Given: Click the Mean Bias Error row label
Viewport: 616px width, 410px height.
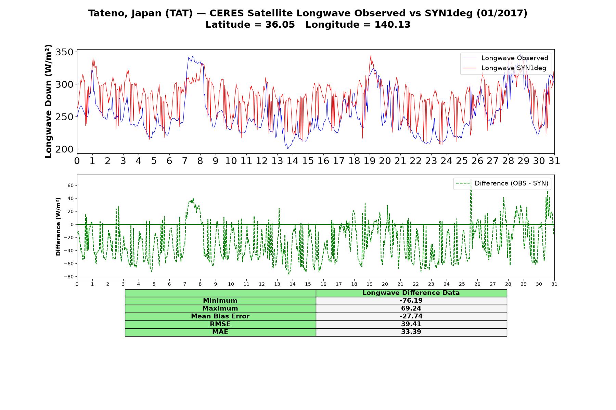Looking at the screenshot, I should (220, 316).
